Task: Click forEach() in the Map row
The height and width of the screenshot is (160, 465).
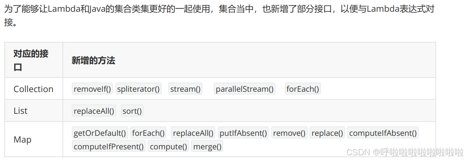Action: pos(149,133)
